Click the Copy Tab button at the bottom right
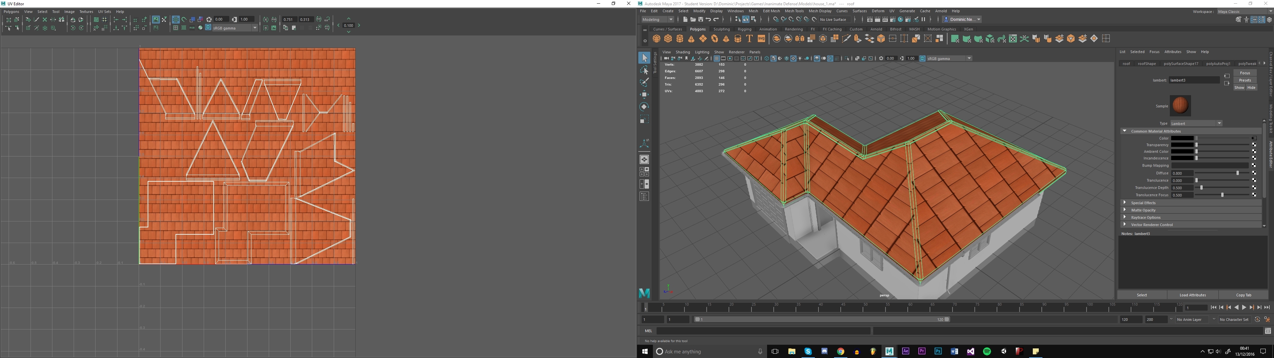Viewport: 1274px width, 358px height. point(1244,295)
